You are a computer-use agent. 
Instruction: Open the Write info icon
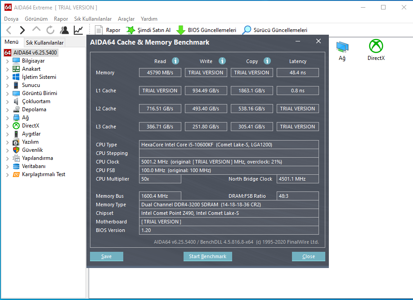[x=222, y=61]
